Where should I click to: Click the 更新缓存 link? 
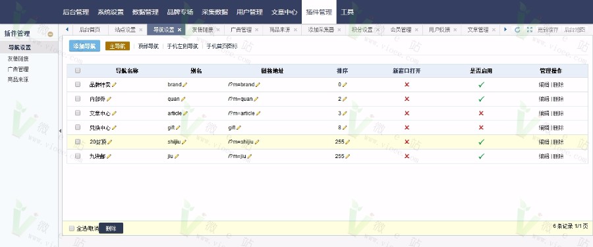[x=548, y=30]
